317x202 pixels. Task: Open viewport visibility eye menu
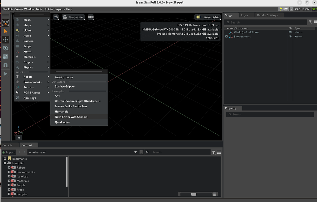(56, 17)
